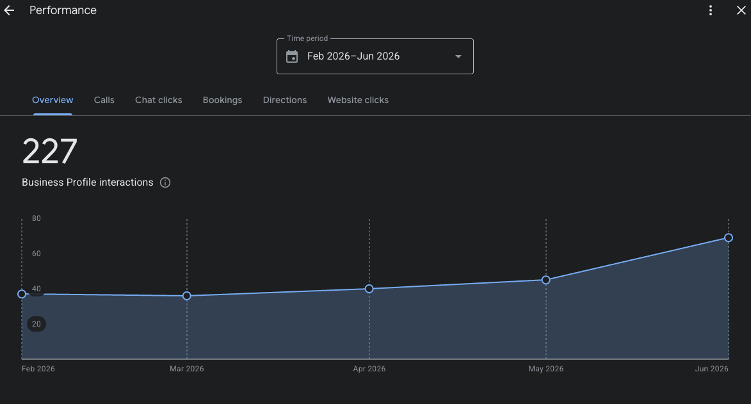This screenshot has width=751, height=404.
Task: Click the 40 y-axis value
Action: point(36,289)
